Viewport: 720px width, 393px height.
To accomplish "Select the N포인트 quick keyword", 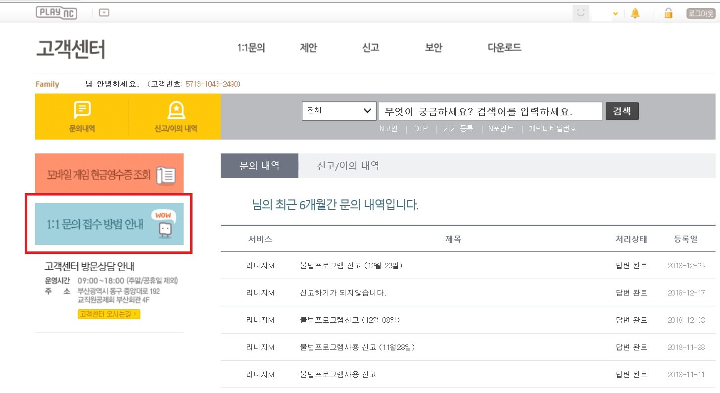I will [x=501, y=129].
